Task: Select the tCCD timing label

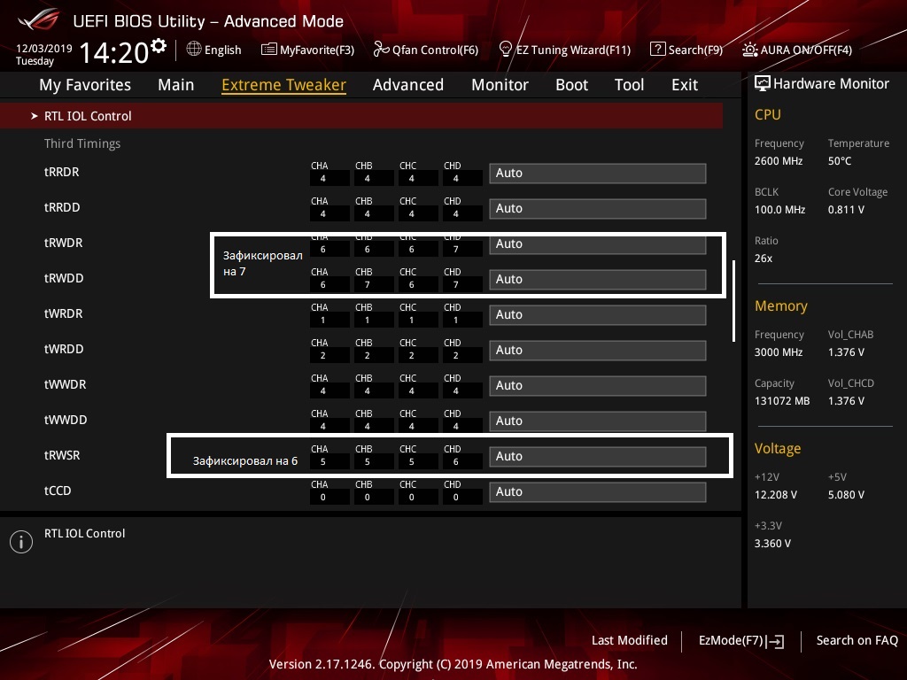Action: pos(58,491)
